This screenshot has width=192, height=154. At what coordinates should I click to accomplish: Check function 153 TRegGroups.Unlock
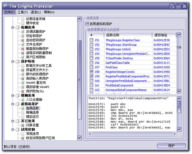(x=91, y=49)
